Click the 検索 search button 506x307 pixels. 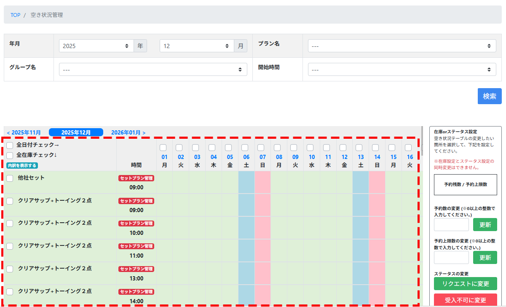click(x=490, y=96)
